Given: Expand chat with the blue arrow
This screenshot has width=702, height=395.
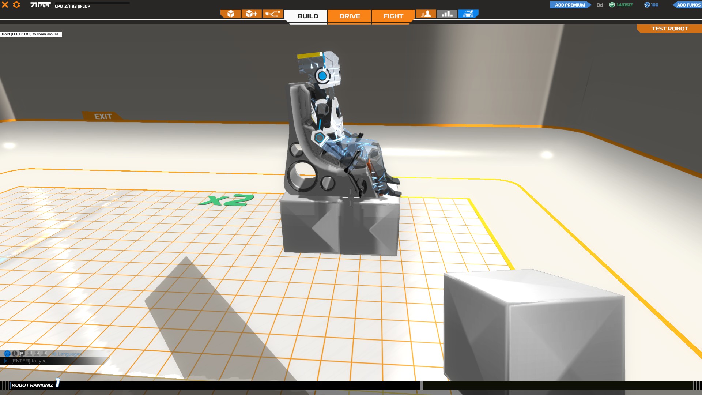Looking at the screenshot, I should 5,361.
